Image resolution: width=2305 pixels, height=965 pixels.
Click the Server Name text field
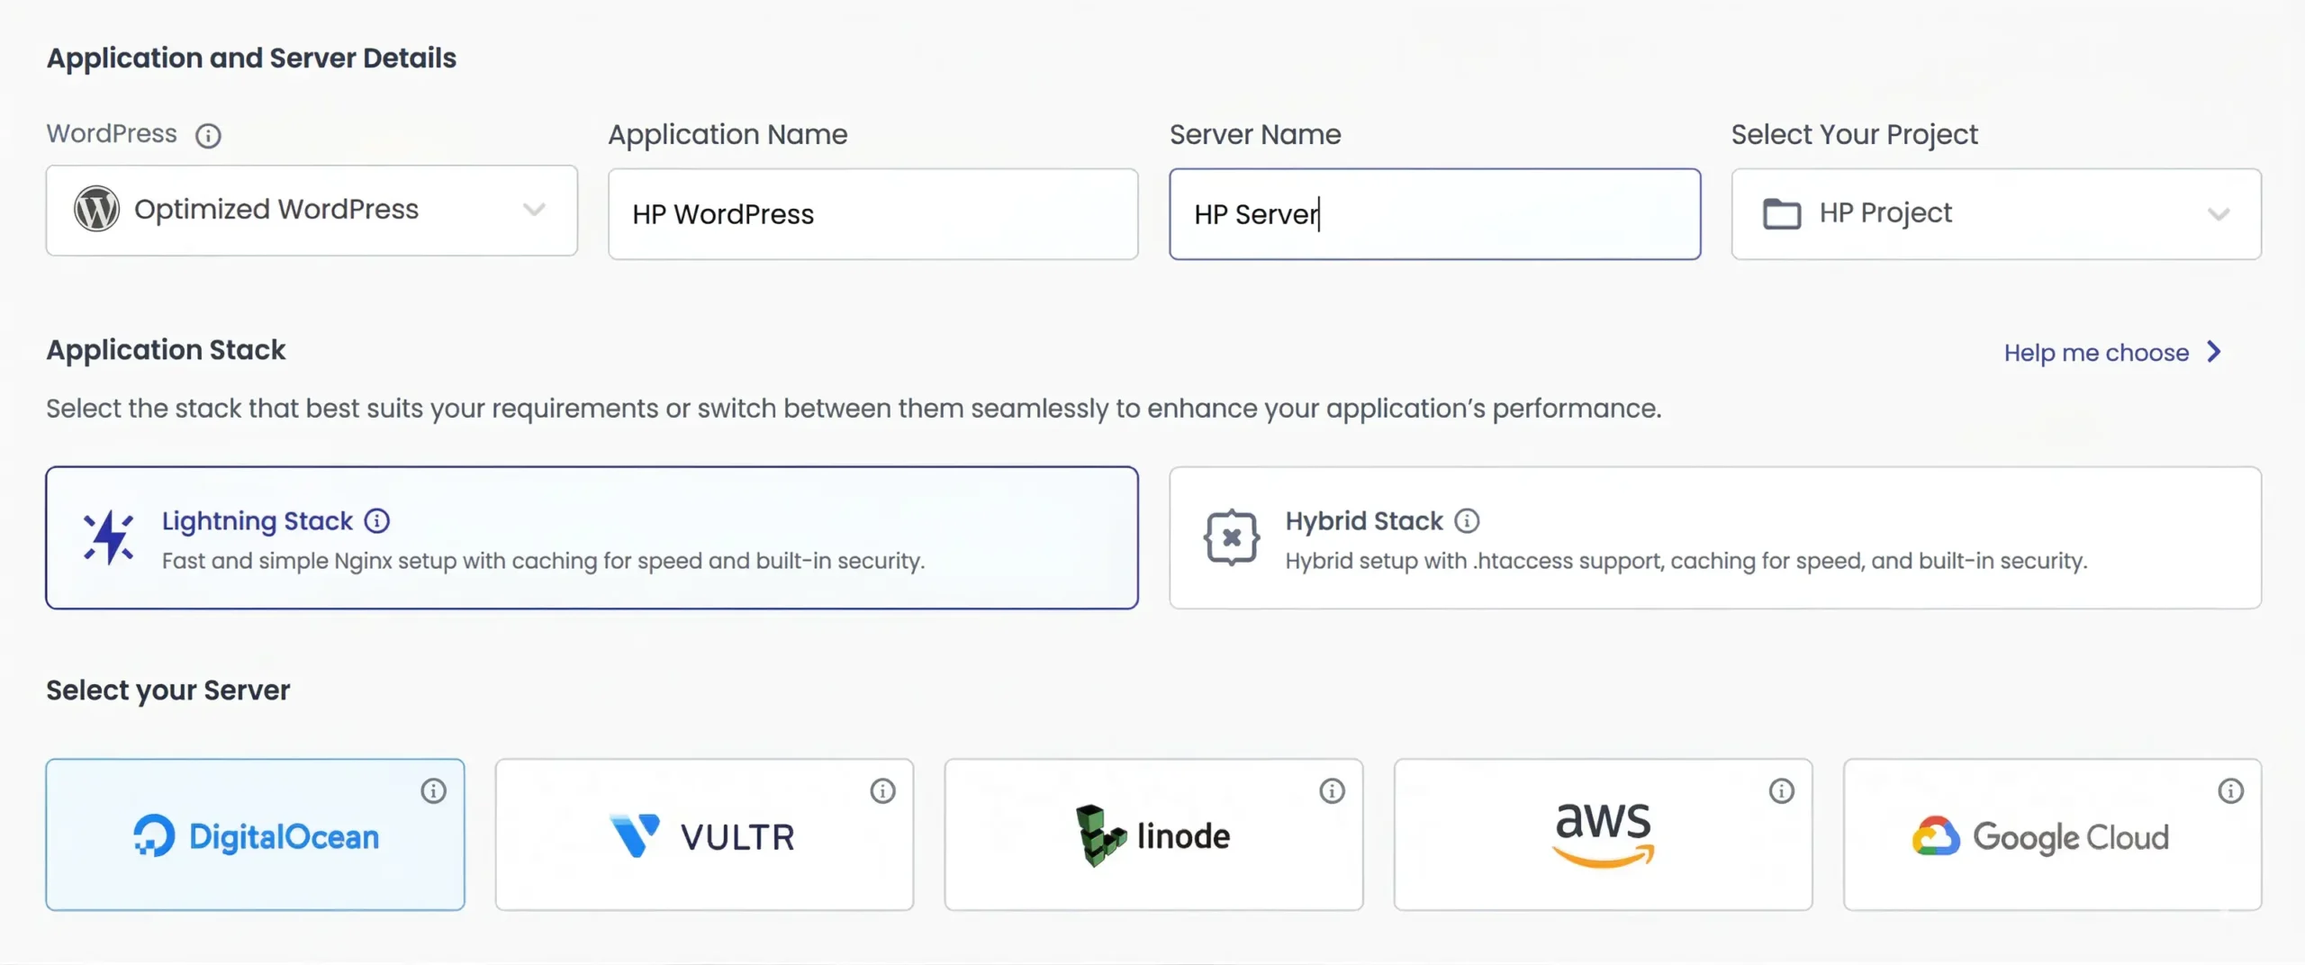click(x=1433, y=213)
